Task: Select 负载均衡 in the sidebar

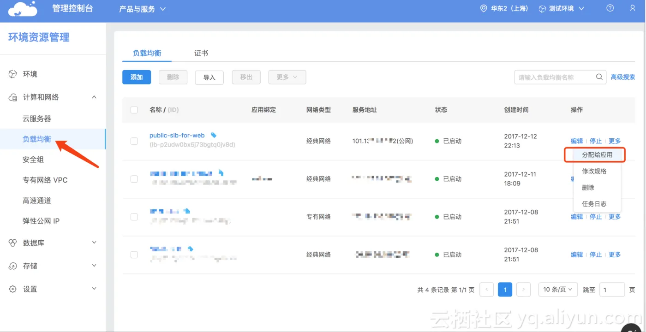Action: [53, 139]
